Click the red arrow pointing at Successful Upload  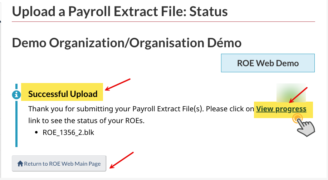118,84
